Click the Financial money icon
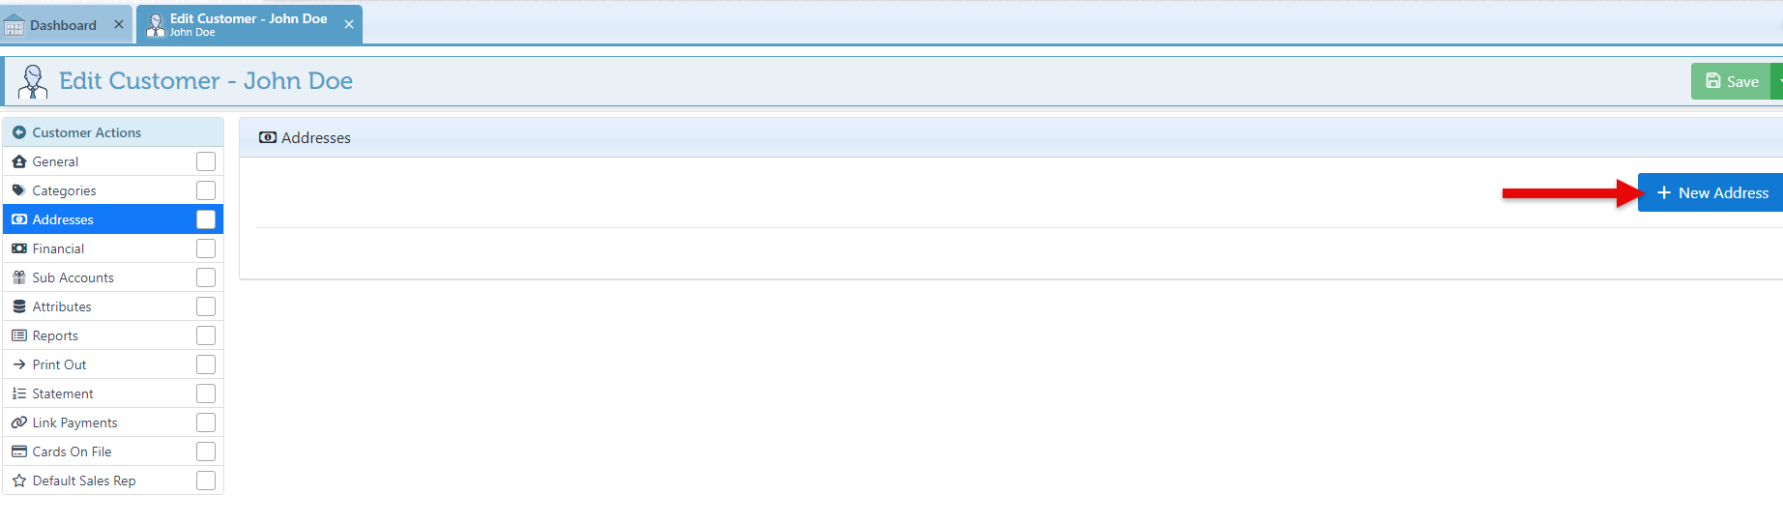The width and height of the screenshot is (1783, 524). tap(19, 248)
